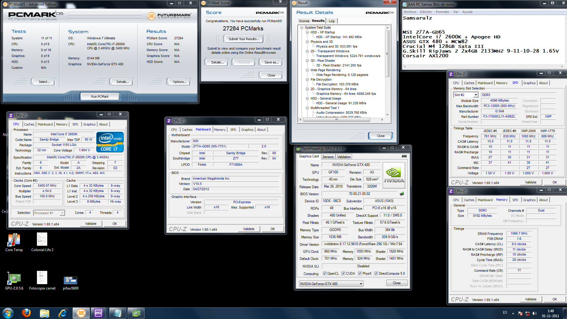Collapse the HDD - XP Startup node
Viewport: 567px width, 319px height.
click(307, 32)
